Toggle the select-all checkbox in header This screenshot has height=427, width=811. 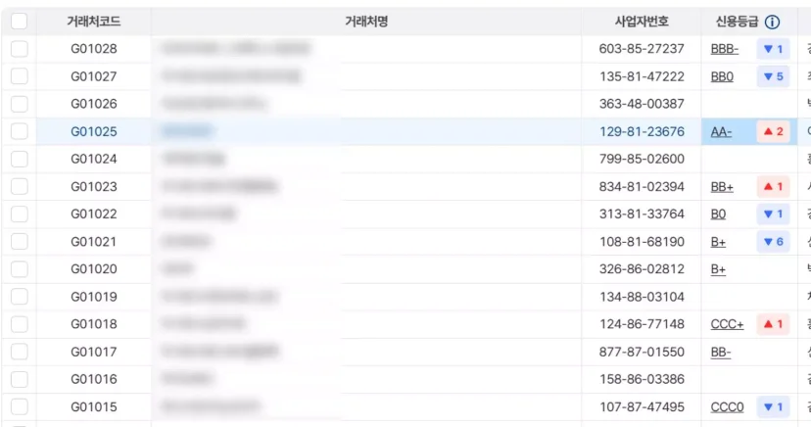tap(20, 22)
